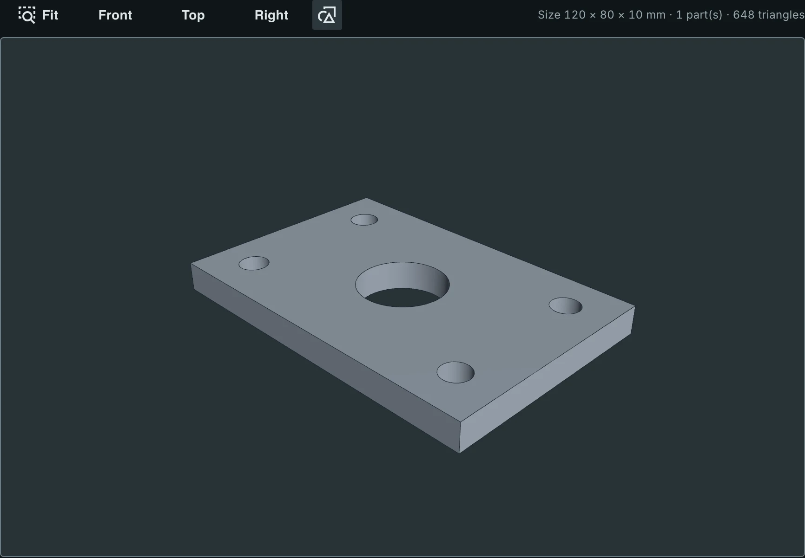805x558 pixels.
Task: Switch to the Front view
Action: tap(115, 15)
